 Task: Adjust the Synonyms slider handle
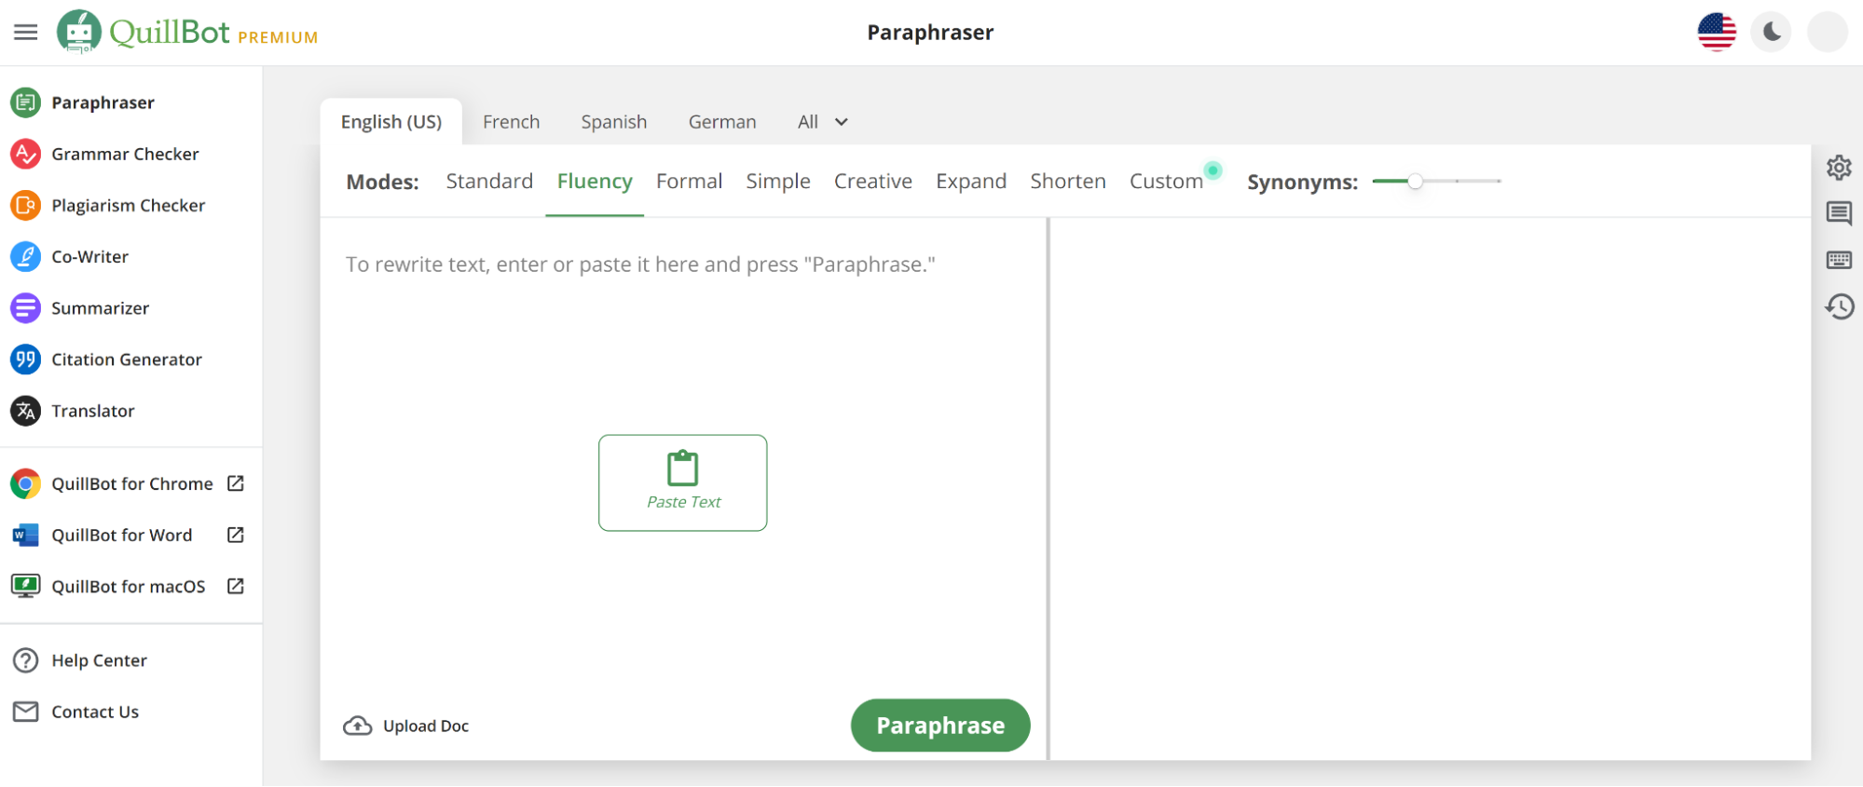pos(1415,182)
